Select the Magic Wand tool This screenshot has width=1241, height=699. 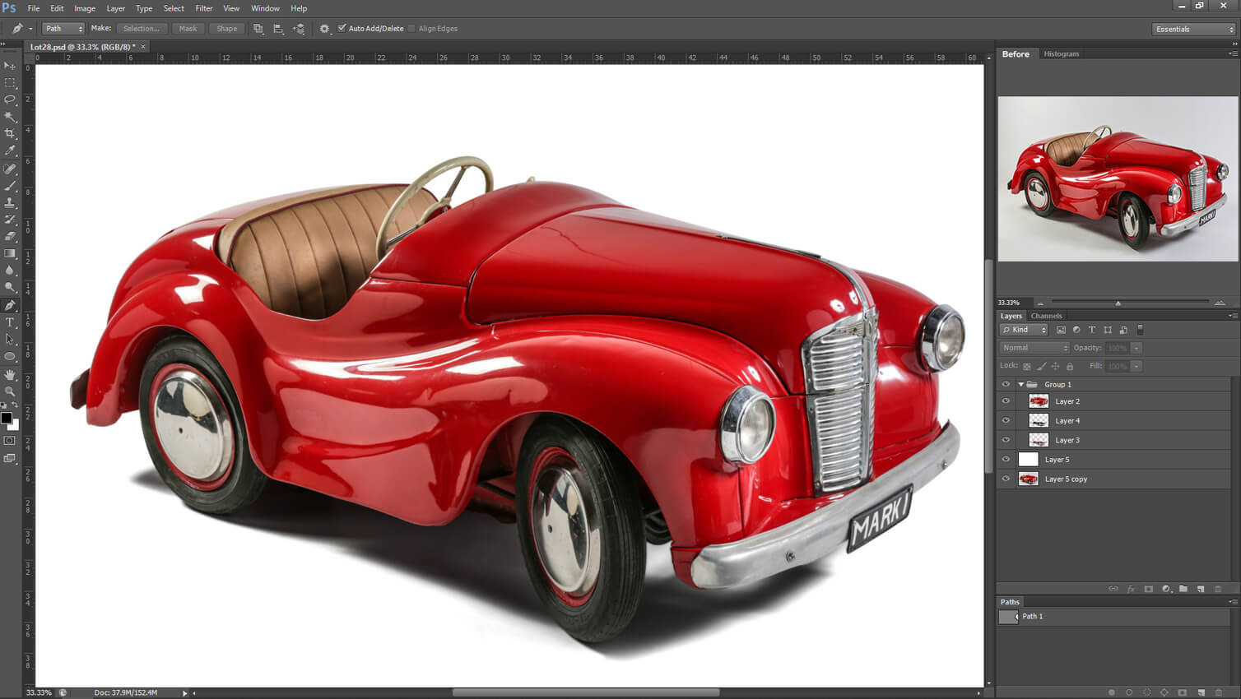[10, 117]
